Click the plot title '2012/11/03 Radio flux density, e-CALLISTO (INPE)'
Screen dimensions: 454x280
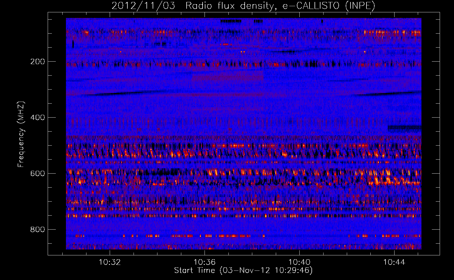pyautogui.click(x=243, y=6)
